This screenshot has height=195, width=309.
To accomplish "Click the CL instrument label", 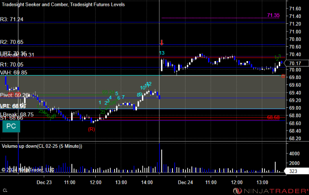I will point(5,191).
